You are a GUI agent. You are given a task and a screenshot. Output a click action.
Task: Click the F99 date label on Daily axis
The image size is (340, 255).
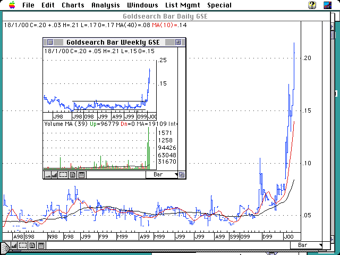tap(104, 236)
